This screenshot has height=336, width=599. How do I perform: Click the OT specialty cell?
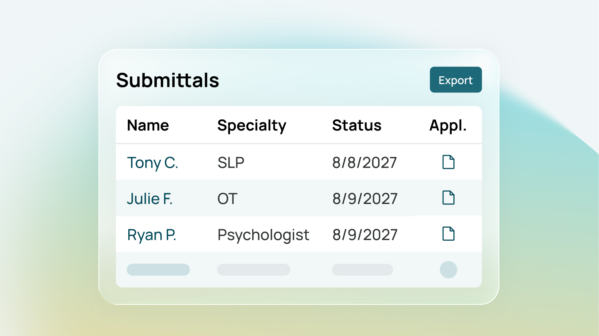(x=227, y=199)
